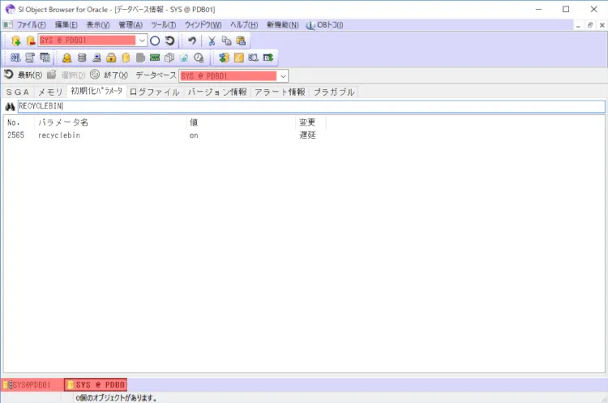Switch to SYS@PDB01 window tab at bottom
The height and width of the screenshot is (403, 608).
pyautogui.click(x=32, y=385)
